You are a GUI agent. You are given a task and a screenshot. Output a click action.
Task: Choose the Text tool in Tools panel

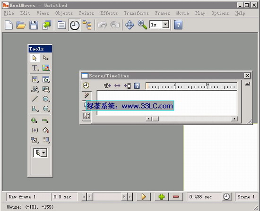pos(35,68)
